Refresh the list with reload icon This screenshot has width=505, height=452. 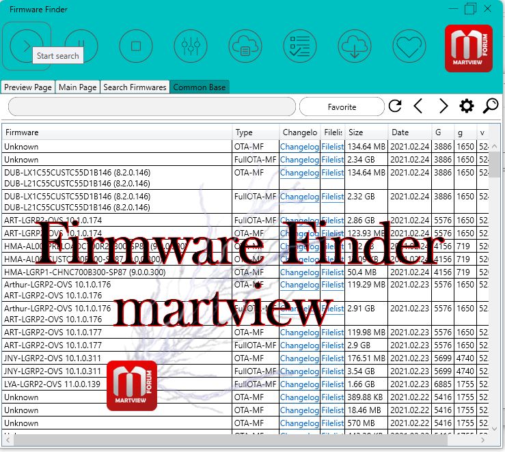click(395, 106)
